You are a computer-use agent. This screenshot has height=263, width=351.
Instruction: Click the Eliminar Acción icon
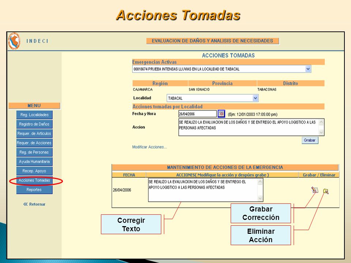pyautogui.click(x=326, y=191)
